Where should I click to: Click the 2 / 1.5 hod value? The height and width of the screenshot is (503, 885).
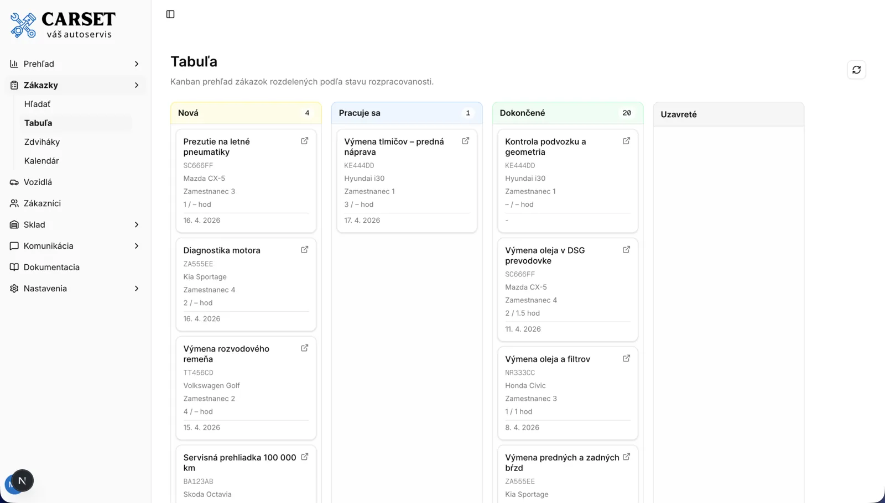pyautogui.click(x=522, y=313)
